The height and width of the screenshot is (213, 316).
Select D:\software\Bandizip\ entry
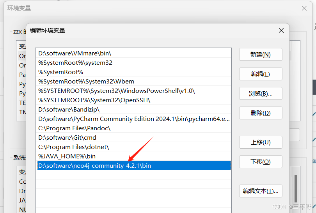click(x=134, y=109)
